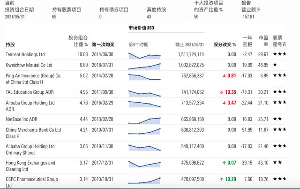
Task: Click Kweichow Moutai's single star rating
Action: pos(275,65)
